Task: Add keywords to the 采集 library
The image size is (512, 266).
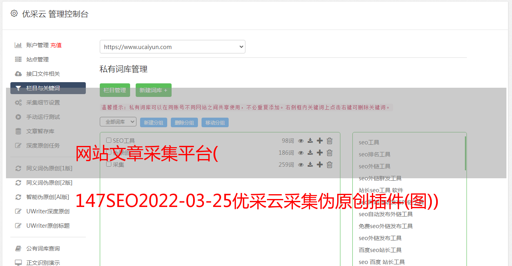Action: pyautogui.click(x=320, y=165)
